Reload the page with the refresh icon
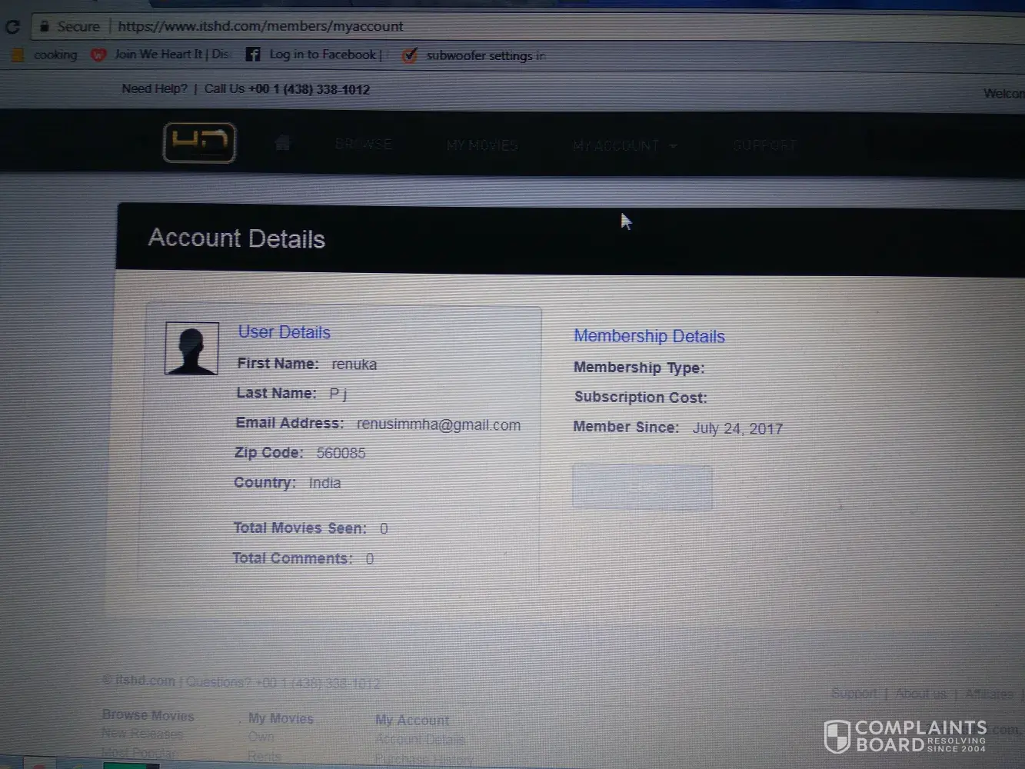1025x769 pixels. [12, 27]
